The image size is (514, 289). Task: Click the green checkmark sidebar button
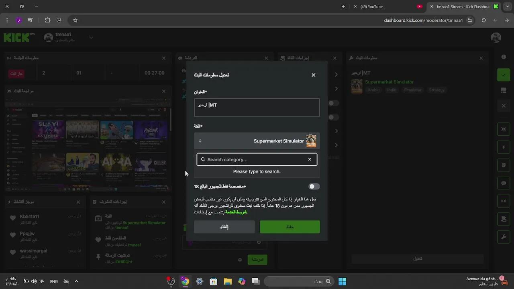coord(504,75)
